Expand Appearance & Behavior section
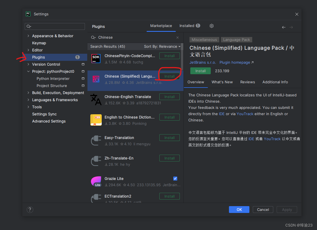317x230 pixels. tap(28, 36)
